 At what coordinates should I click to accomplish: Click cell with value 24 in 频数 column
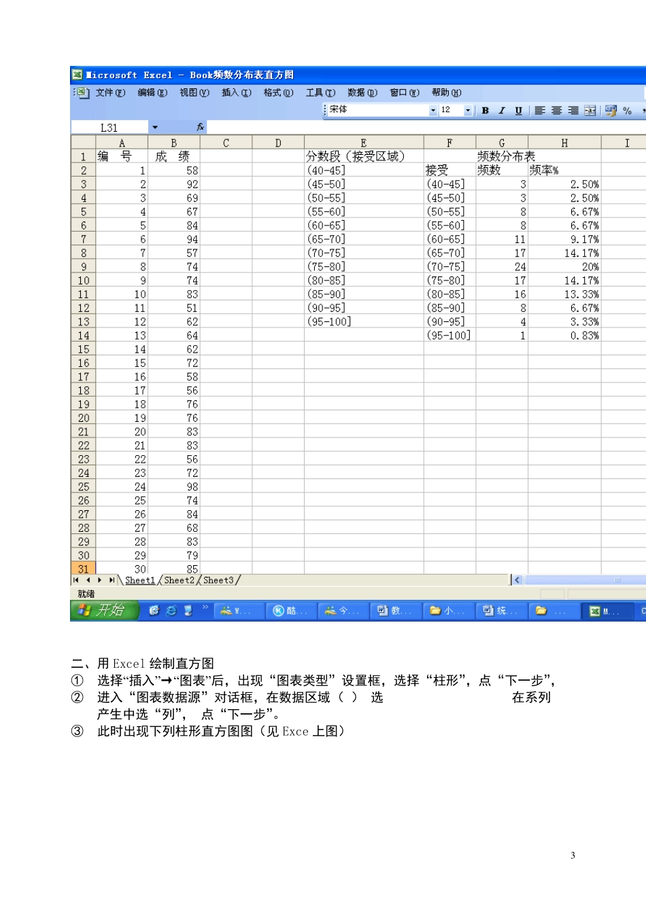(502, 266)
